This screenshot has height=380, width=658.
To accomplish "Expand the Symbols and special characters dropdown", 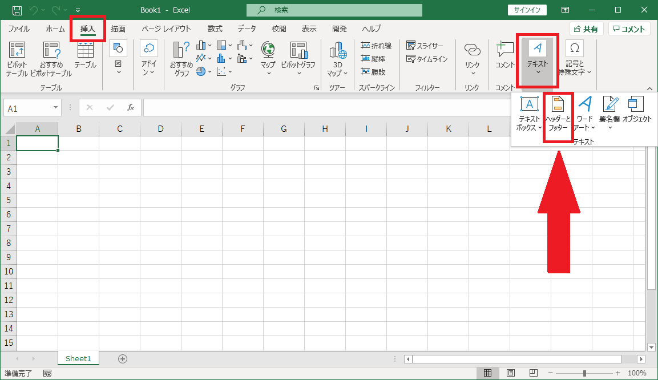I will [575, 60].
